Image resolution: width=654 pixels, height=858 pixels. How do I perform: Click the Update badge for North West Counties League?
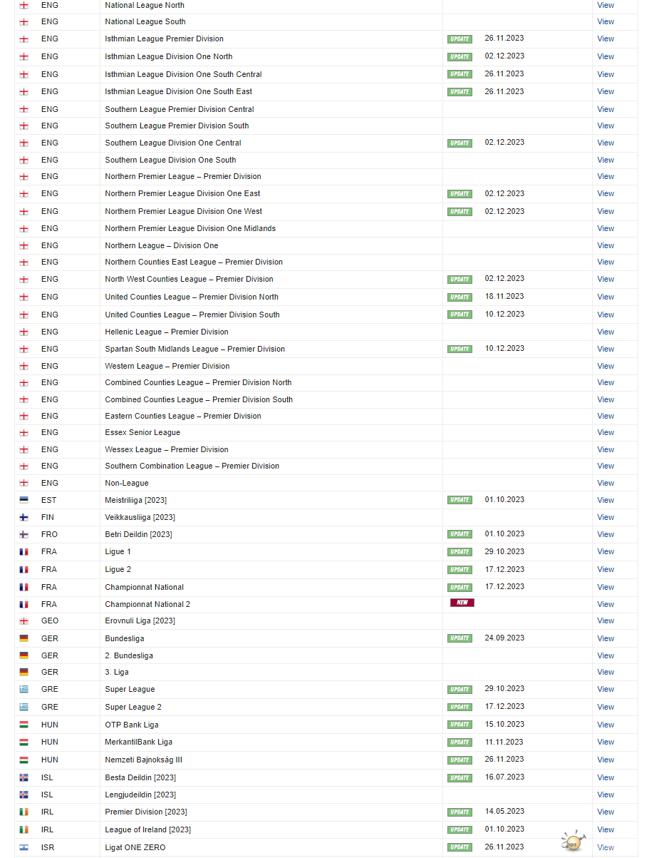pyautogui.click(x=460, y=279)
